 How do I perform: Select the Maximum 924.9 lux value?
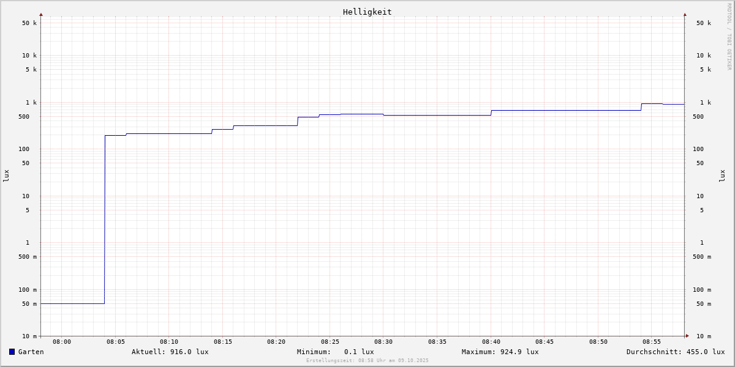[500, 352]
